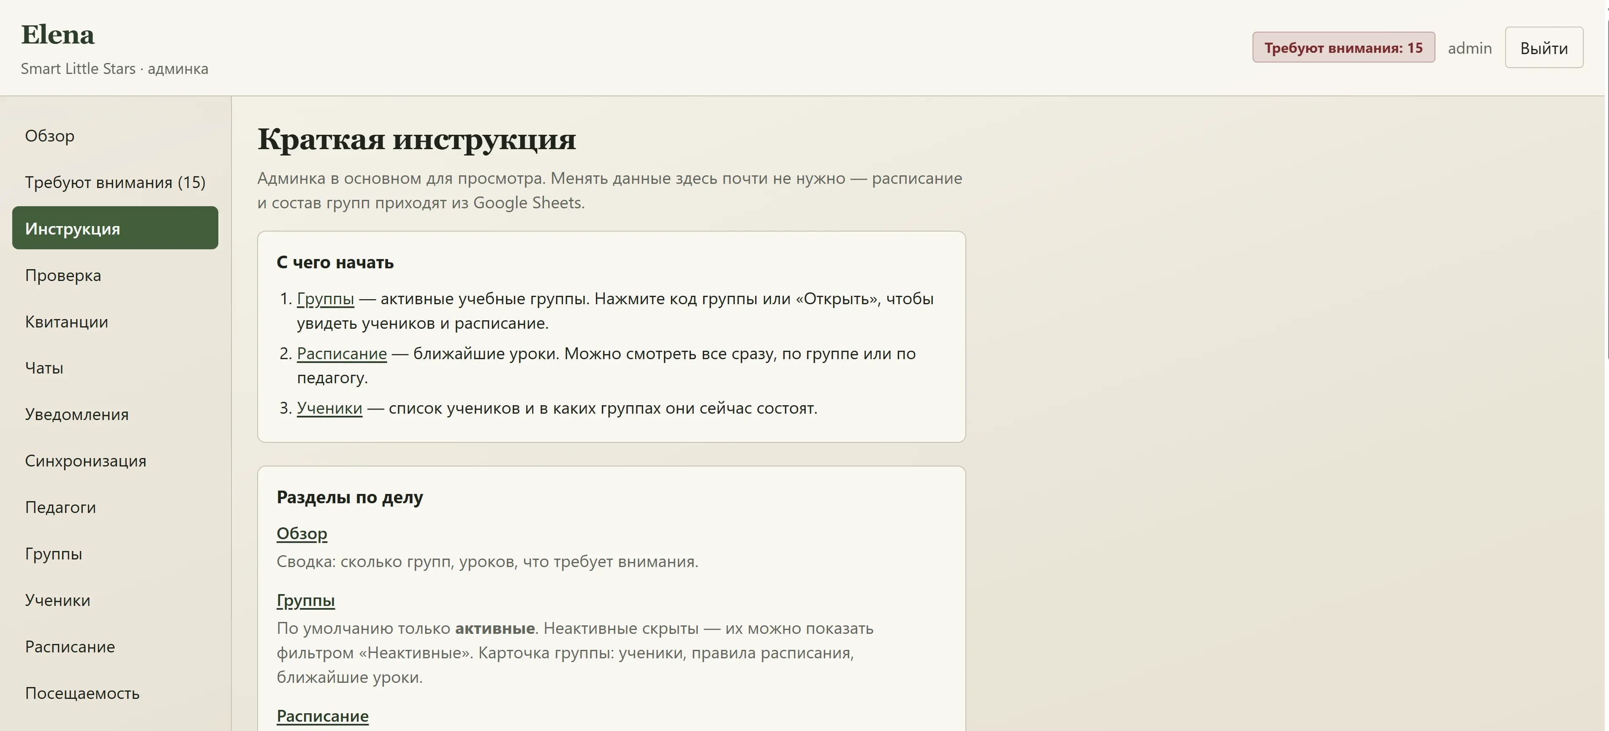Viewport: 1609px width, 731px height.
Task: Click the Разделы по делу heading
Action: 350,497
